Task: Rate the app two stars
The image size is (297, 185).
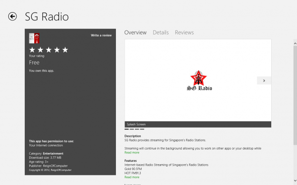Action: (x=40, y=50)
